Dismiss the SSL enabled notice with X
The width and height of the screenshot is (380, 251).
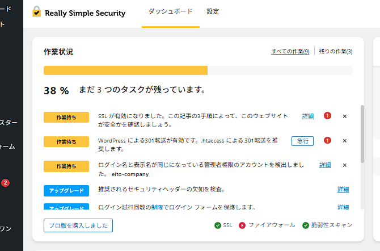344,116
